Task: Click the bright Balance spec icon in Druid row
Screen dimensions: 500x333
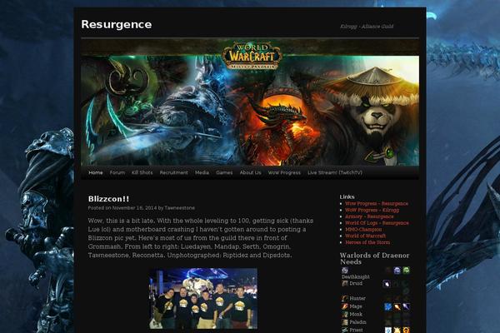Action: pos(387,284)
